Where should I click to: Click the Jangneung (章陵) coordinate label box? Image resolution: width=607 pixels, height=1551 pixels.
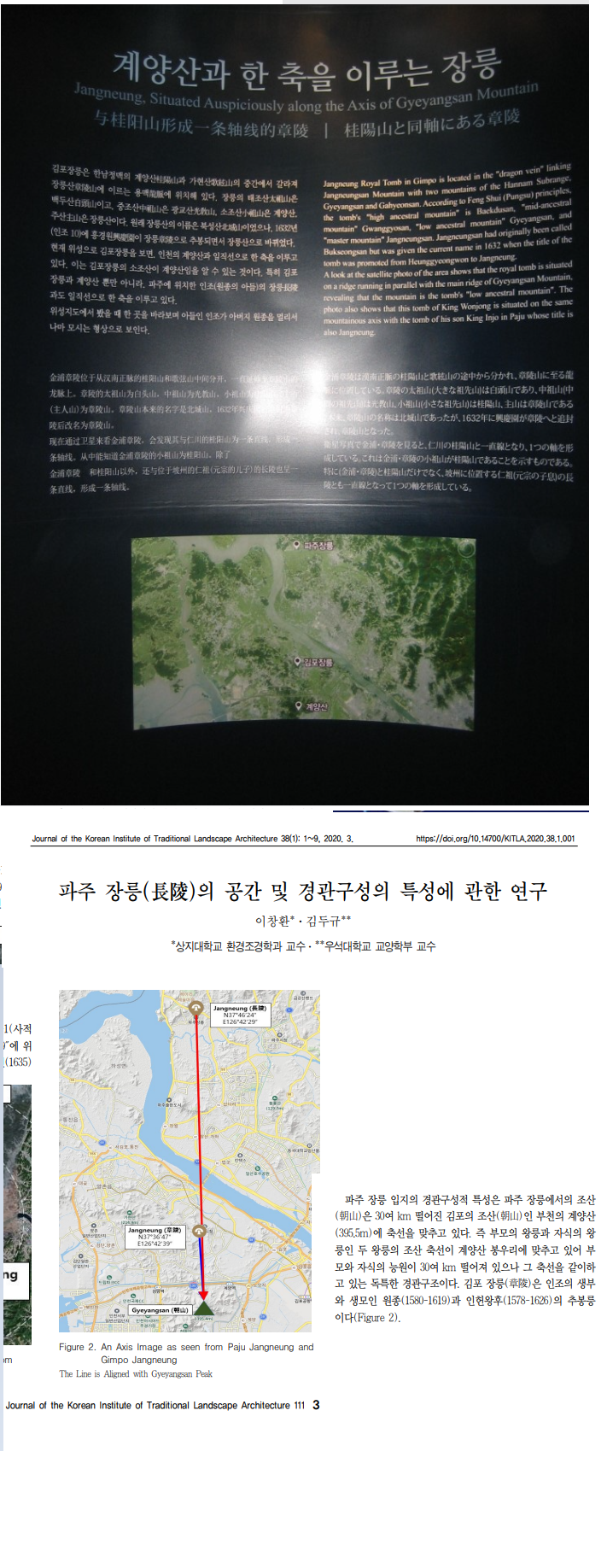[155, 1237]
